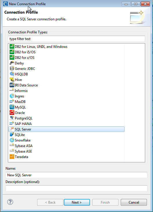Pick the MySQL dolphin icon
This screenshot has height=212, width=153.
12,107
